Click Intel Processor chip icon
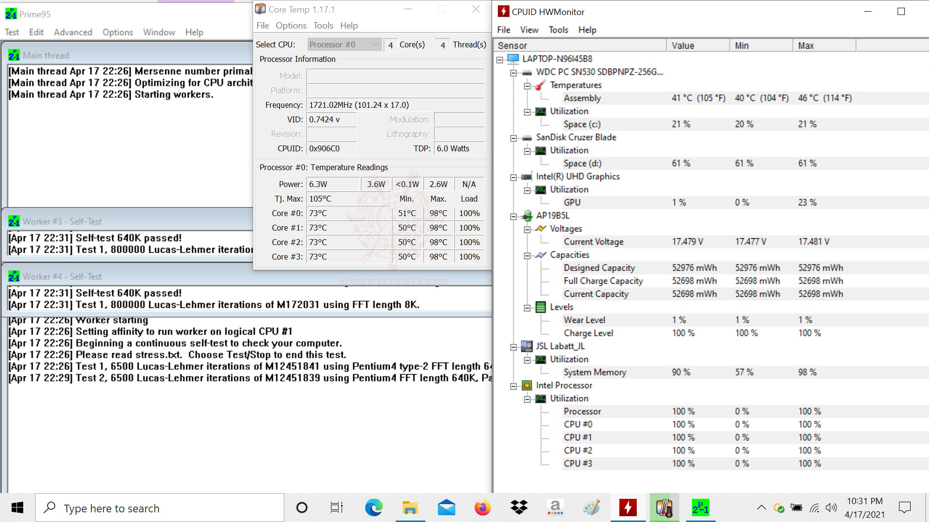Viewport: 929px width, 522px height. (x=526, y=386)
